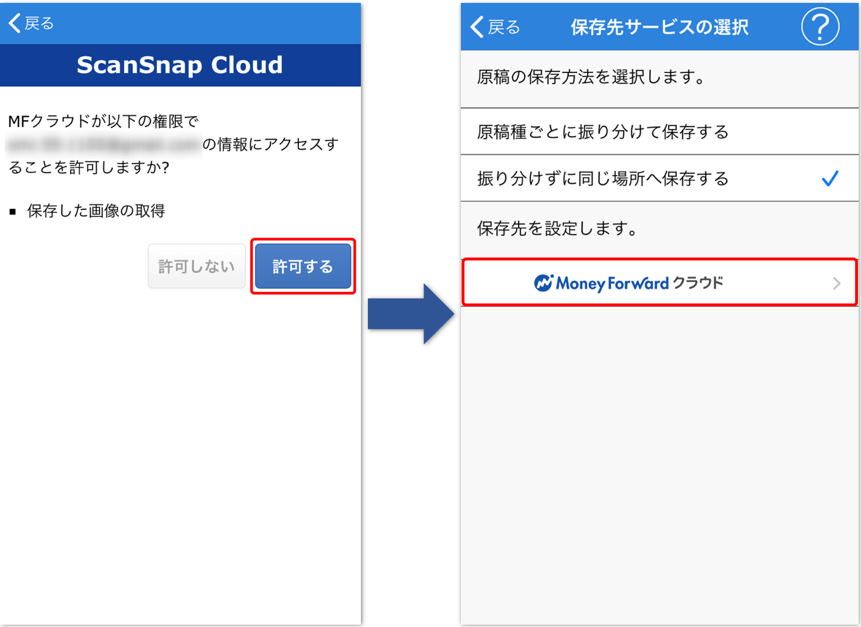Select 振り分けずに同じ場所へ保存する option
The height and width of the screenshot is (627, 861).
(x=659, y=178)
